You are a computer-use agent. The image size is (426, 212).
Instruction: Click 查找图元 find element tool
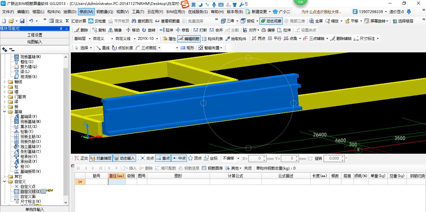coord(142,21)
